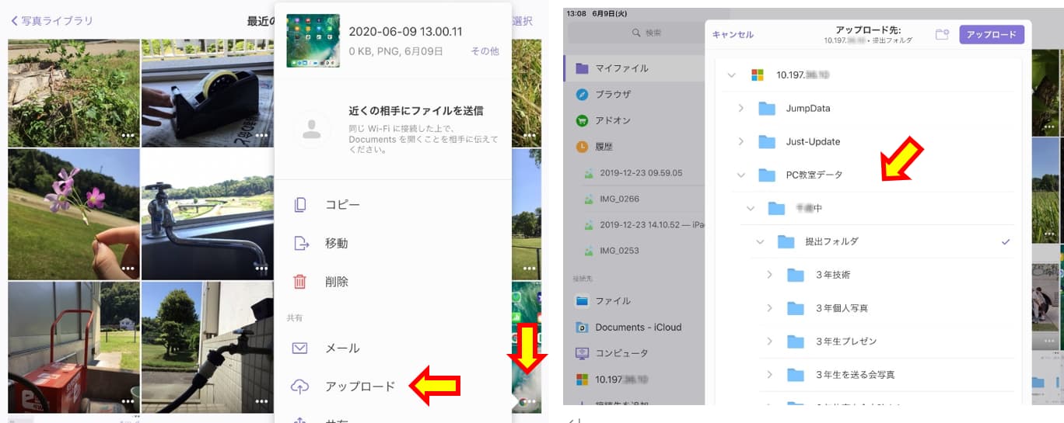Open more options on the red cart photo

(x=128, y=401)
